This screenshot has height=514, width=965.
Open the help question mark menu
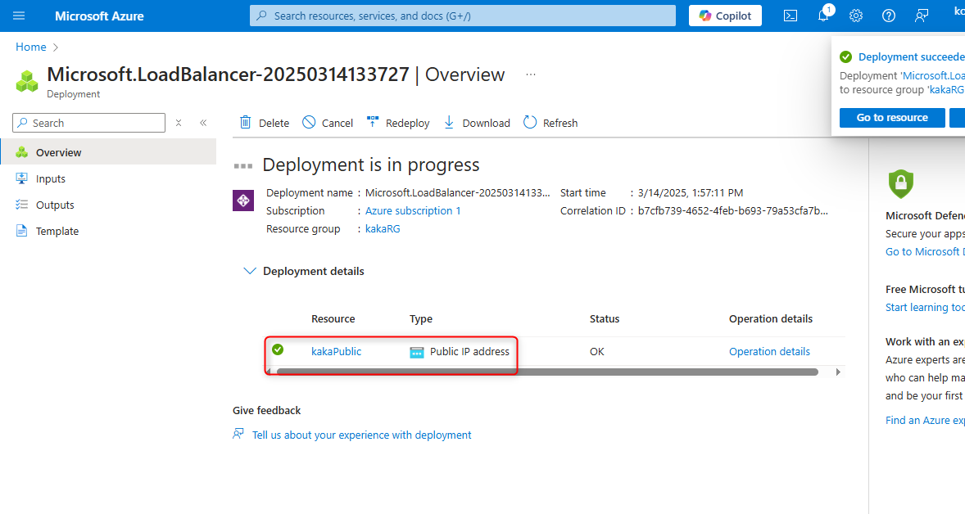[x=889, y=16]
